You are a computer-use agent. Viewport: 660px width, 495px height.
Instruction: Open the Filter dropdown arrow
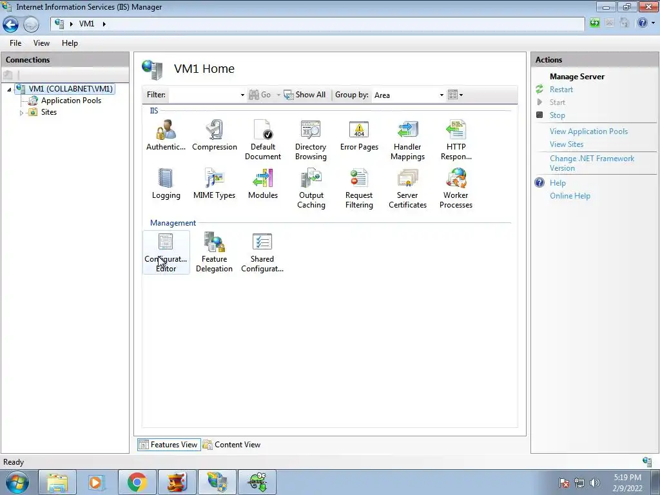[242, 95]
